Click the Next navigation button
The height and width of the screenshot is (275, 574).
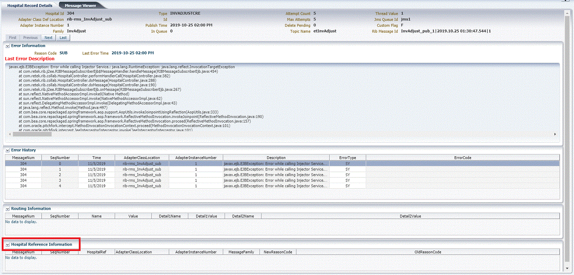(x=48, y=38)
